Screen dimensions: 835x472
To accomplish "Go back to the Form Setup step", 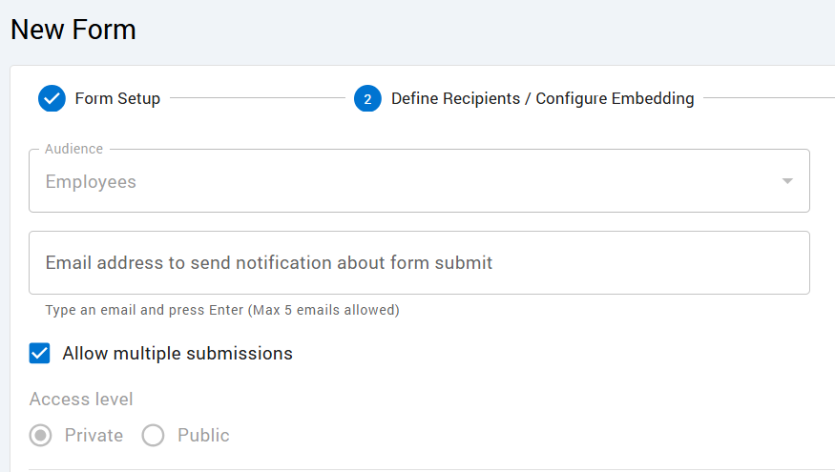I will coord(117,98).
